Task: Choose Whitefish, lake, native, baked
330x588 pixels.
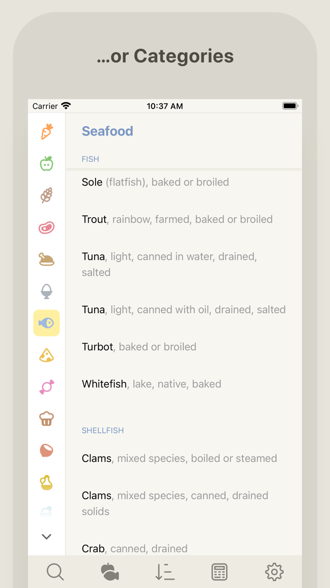Action: (x=151, y=384)
